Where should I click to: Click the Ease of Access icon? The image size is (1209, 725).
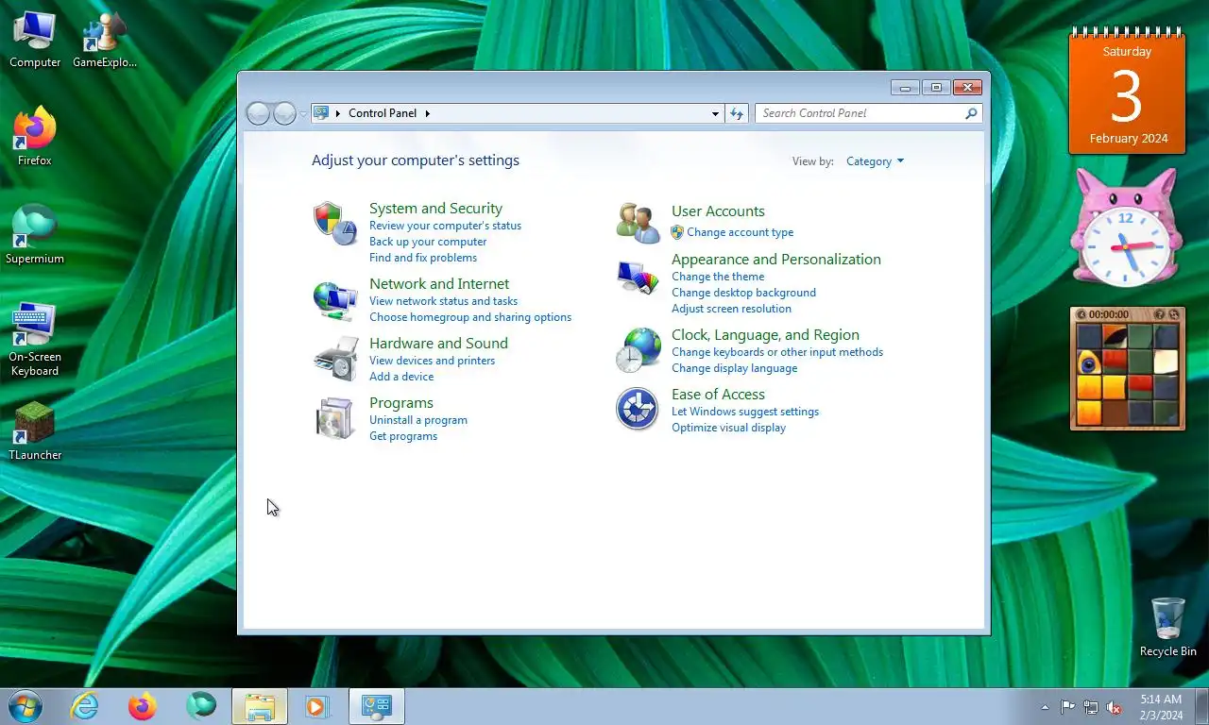(x=638, y=410)
